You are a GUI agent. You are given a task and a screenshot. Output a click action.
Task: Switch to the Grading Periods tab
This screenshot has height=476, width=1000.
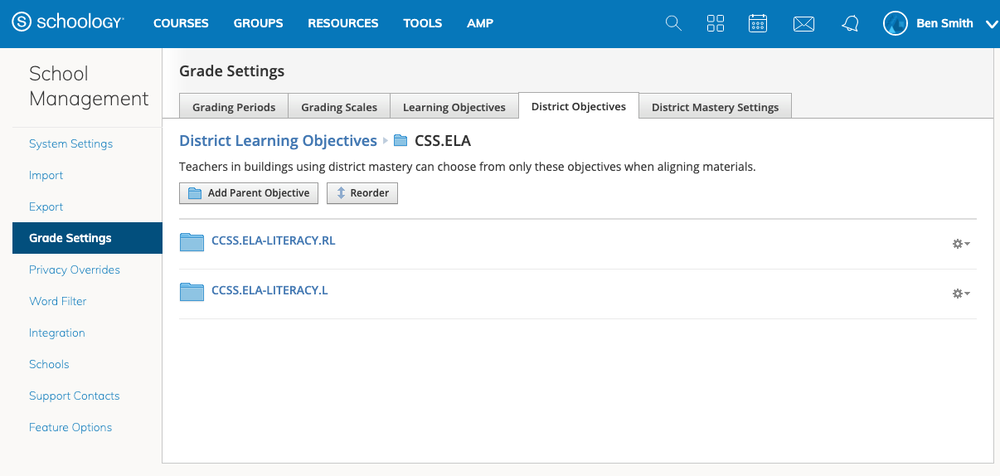click(233, 107)
